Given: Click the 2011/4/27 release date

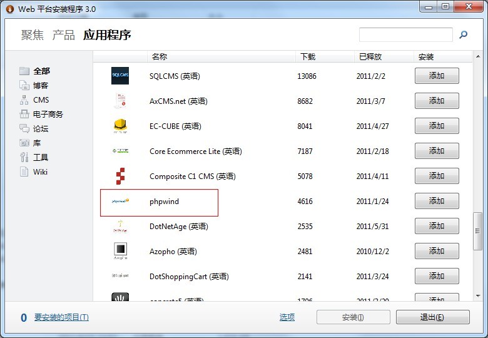Looking at the screenshot, I should click(372, 126).
